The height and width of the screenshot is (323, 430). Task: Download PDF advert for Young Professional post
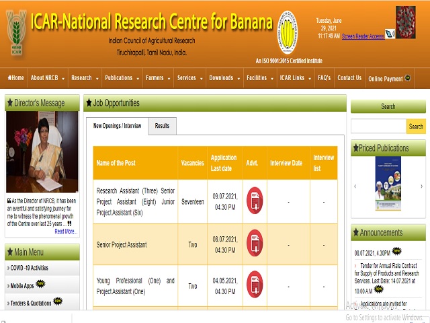(255, 284)
